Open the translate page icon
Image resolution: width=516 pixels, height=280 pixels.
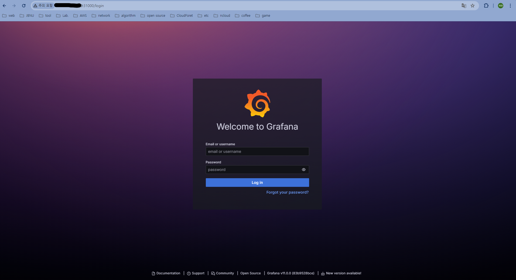(x=464, y=6)
